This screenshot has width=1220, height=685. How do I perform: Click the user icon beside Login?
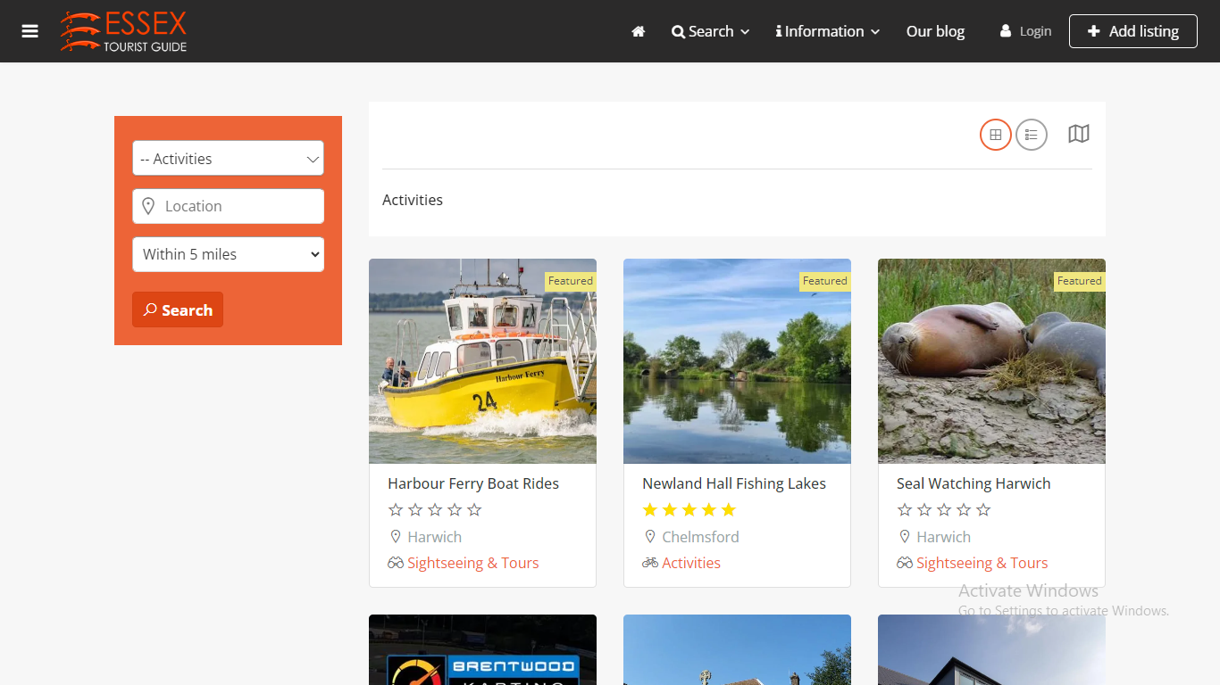point(1006,31)
